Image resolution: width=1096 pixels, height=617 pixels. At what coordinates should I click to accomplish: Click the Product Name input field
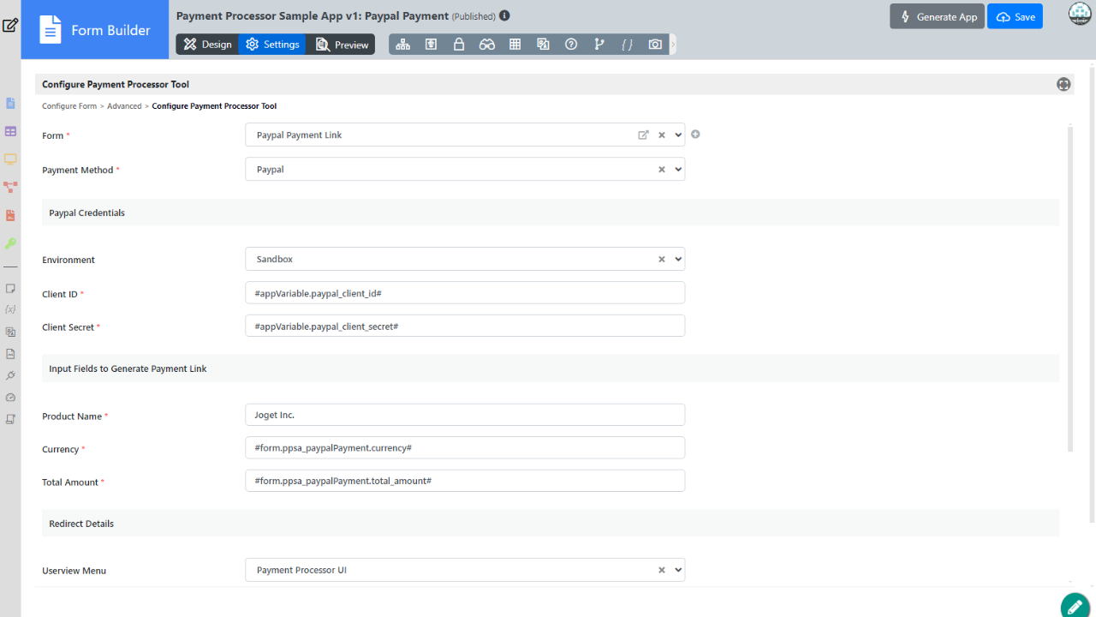coord(465,415)
